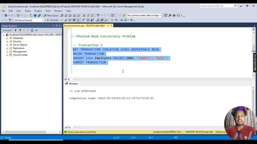Click the Properties wrench icon
The height and width of the screenshot is (144, 257).
[x=170, y=15]
